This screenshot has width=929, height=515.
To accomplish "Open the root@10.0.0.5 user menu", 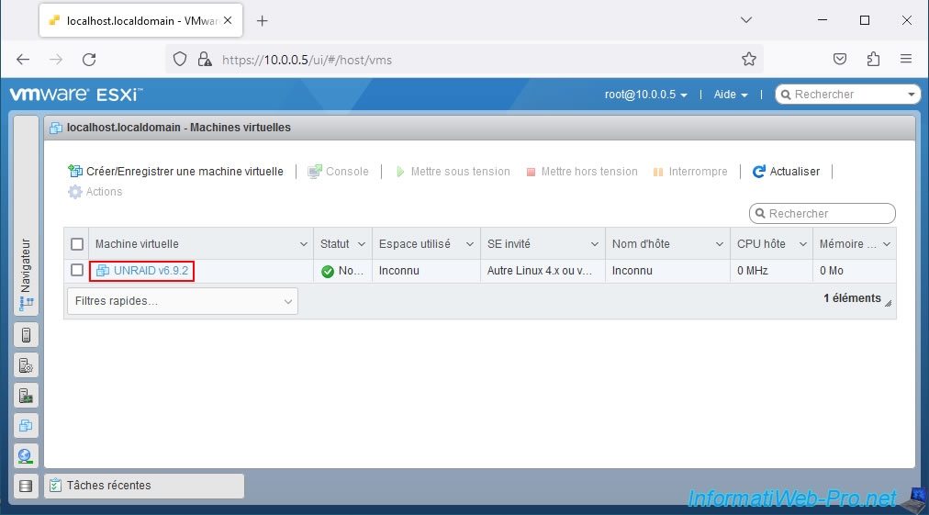I will [645, 95].
